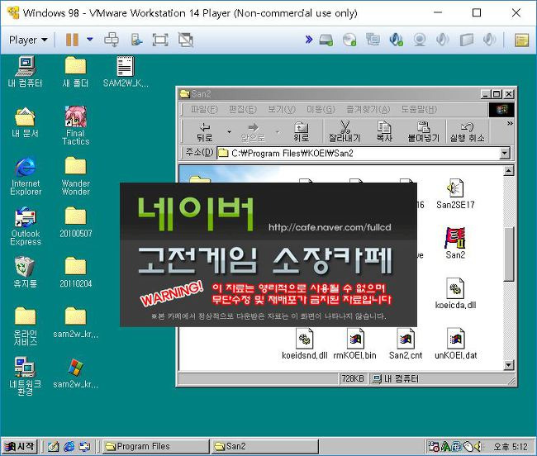This screenshot has width=537, height=456.
Task: Open the address bar dropdown list
Action: pyautogui.click(x=505, y=154)
